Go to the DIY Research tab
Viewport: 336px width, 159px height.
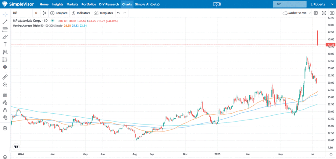click(x=109, y=4)
